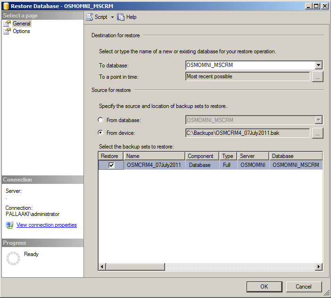
Task: Open the To database dropdown
Action: pos(319,66)
